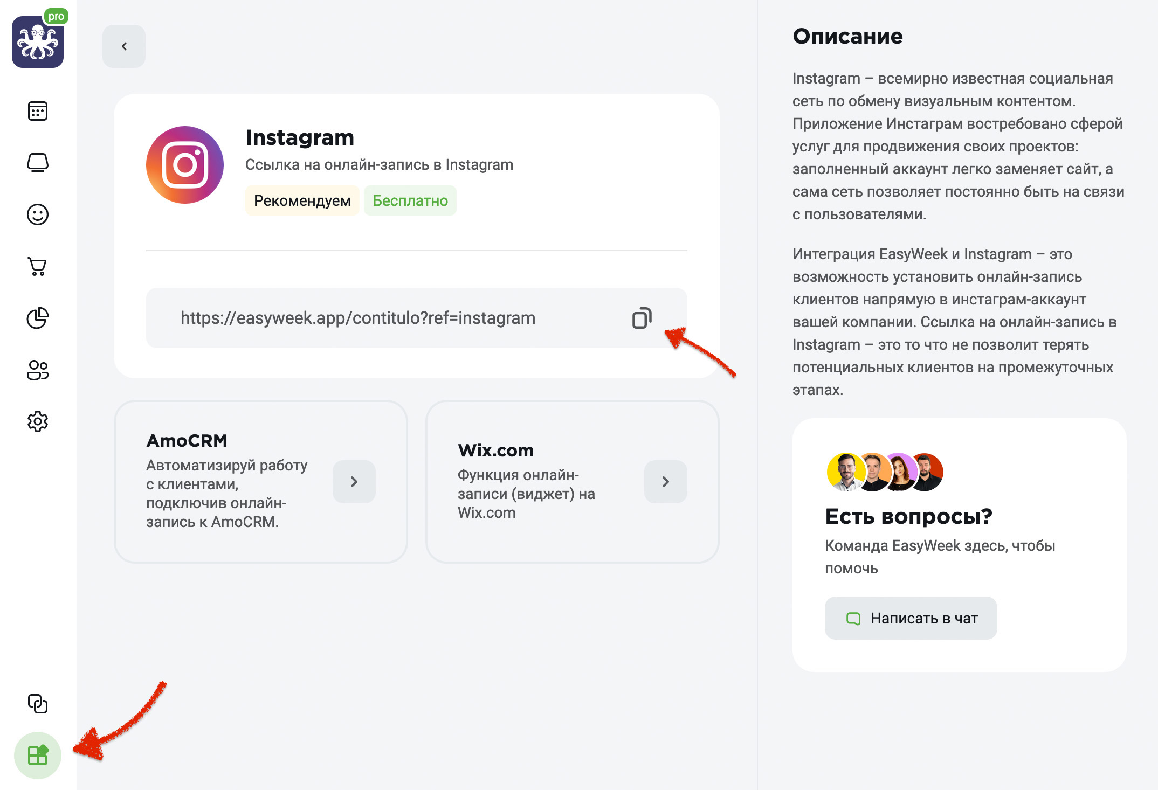Click the support team avatars
Screen dimensions: 1158x790
885,472
